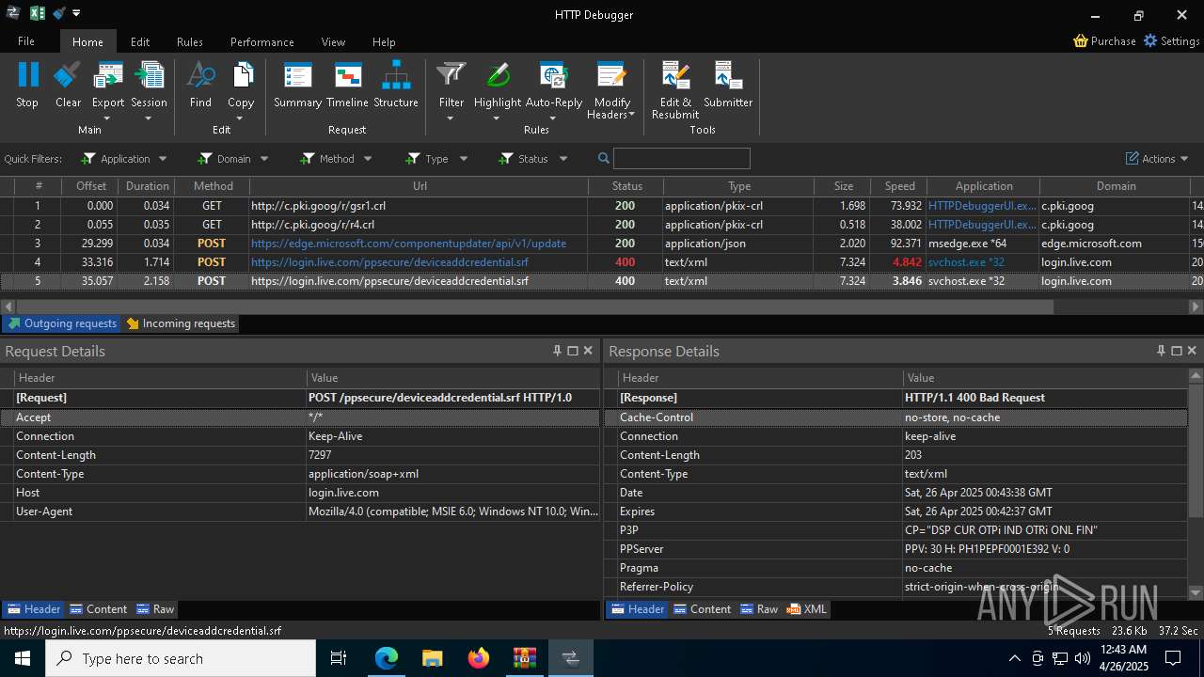Viewport: 1204px width, 677px height.
Task: Pin the Response Details panel
Action: pos(1161,351)
